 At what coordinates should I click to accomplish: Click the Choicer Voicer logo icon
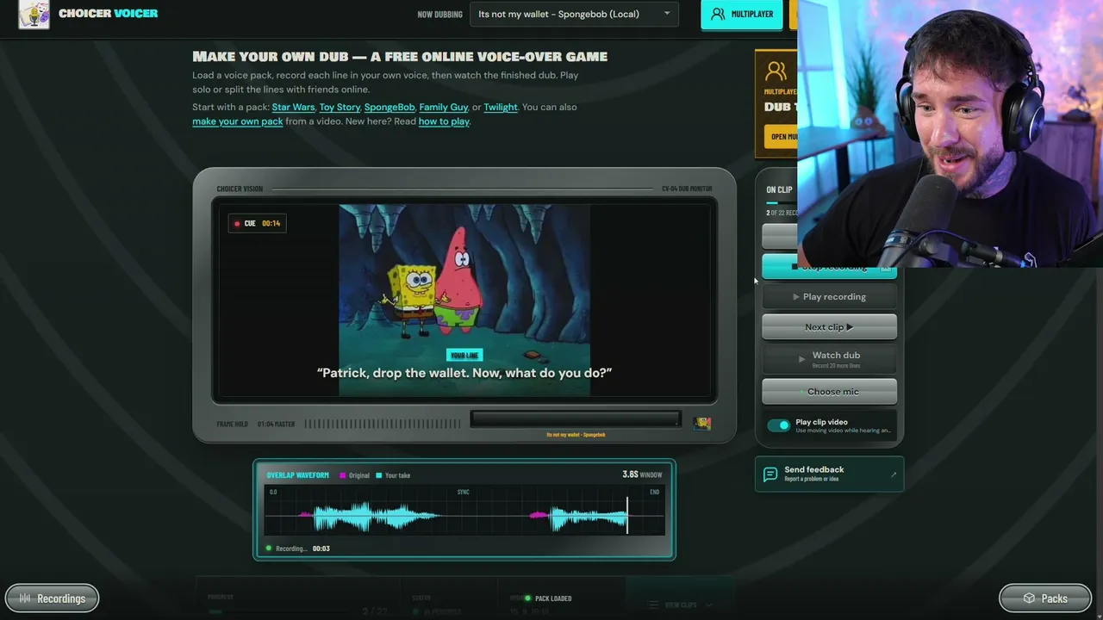(34, 15)
